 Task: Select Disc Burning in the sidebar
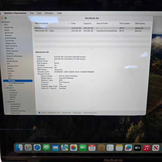point(11,46)
